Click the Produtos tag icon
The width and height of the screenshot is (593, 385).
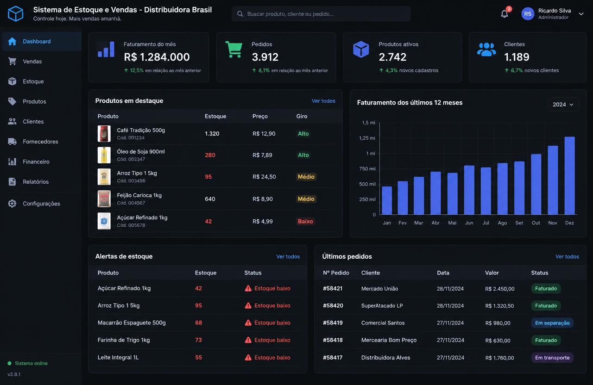click(12, 101)
